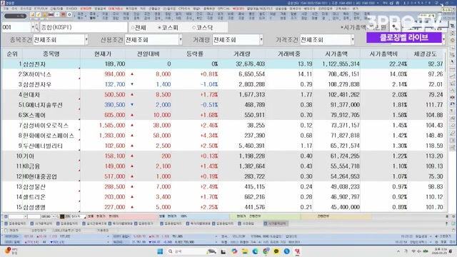Select the 코스닥 radio button
This screenshot has width=457, height=257.
(194, 28)
